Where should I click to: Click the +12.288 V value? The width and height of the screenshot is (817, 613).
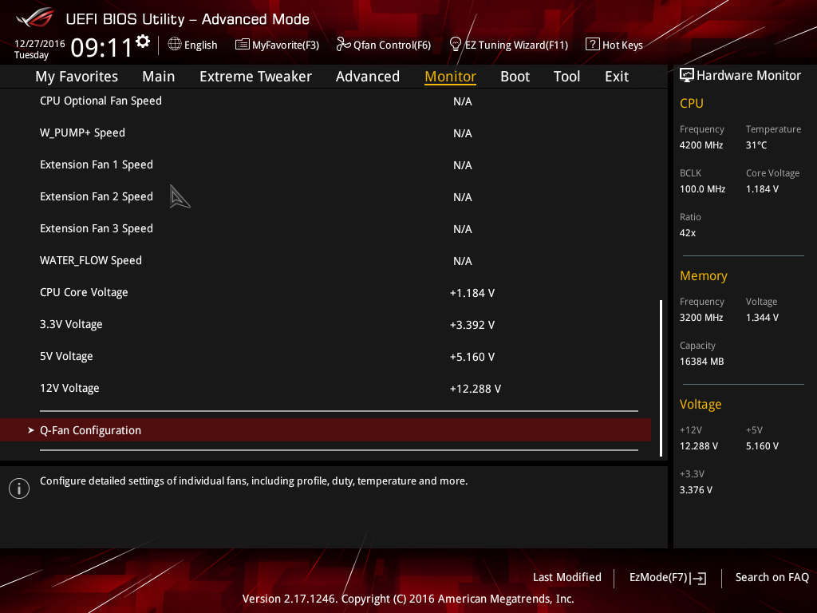[x=476, y=389]
